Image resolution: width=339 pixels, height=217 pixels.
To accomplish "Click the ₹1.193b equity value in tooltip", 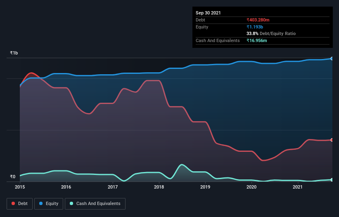I will point(255,27).
